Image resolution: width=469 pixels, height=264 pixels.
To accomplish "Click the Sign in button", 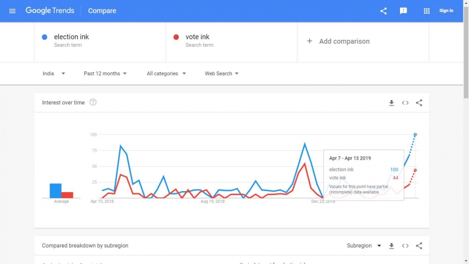I will (x=446, y=11).
